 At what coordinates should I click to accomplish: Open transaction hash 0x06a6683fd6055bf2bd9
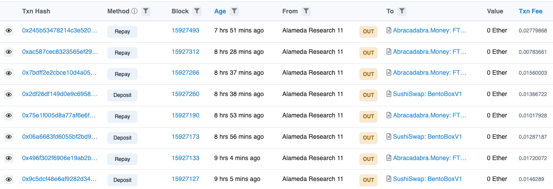59,137
